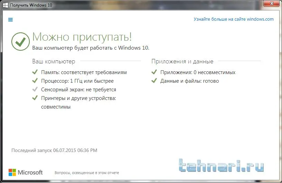Open the hamburger menu icon
Viewport: 282px width, 183px height.
pyautogui.click(x=10, y=20)
